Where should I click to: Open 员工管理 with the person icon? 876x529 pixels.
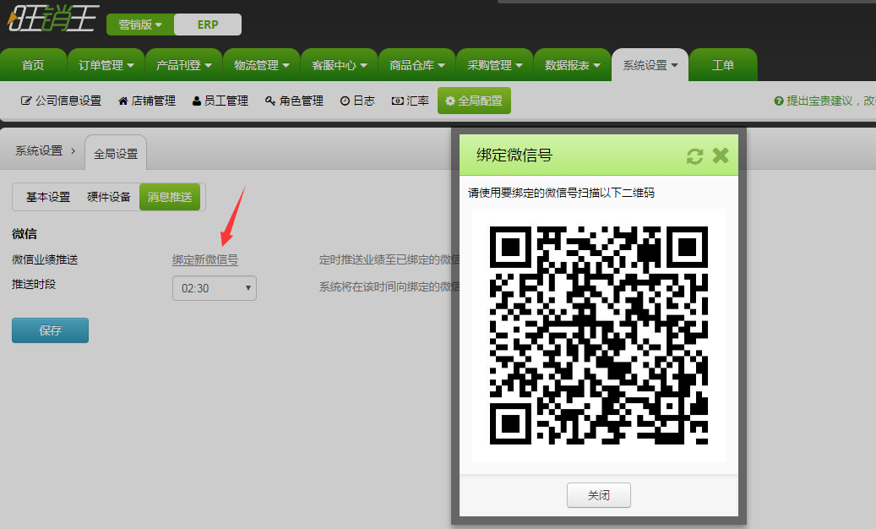(220, 101)
